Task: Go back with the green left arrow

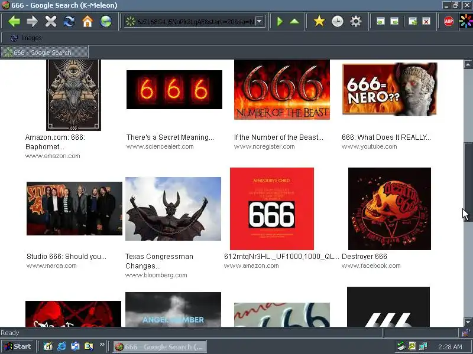Action: pos(14,21)
